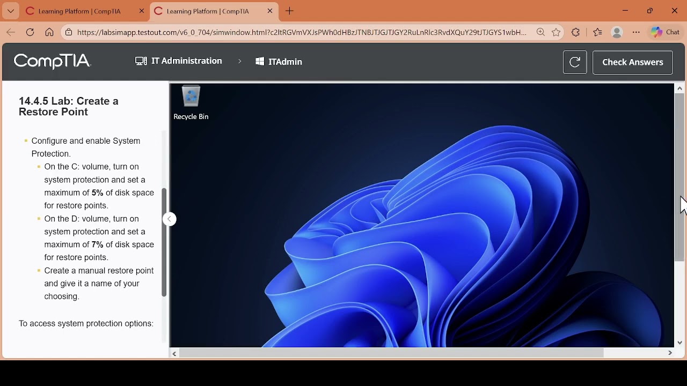This screenshot has height=386, width=687.
Task: Click 'Create a manual restore point' instruction
Action: click(x=99, y=284)
